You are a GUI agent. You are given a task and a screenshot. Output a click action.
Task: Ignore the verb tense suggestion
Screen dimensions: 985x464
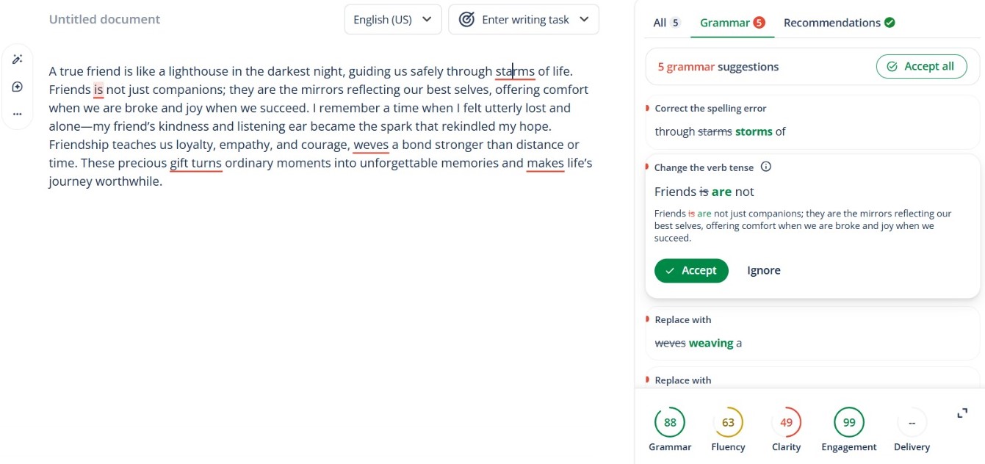pos(764,270)
